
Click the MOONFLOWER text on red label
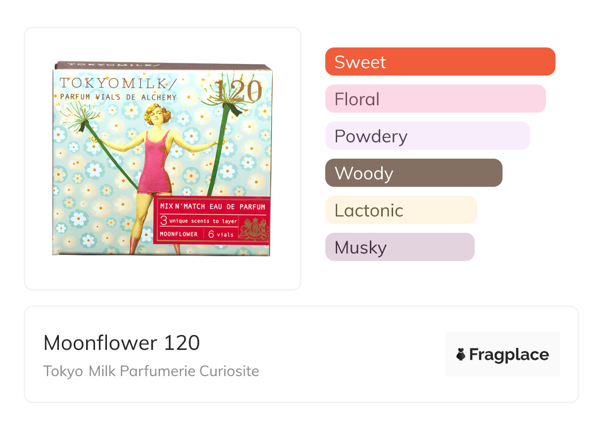tap(179, 234)
